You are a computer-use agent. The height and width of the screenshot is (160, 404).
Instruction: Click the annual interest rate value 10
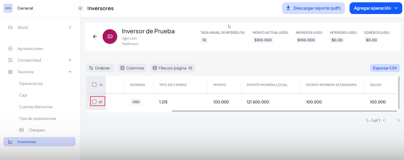click(204, 40)
